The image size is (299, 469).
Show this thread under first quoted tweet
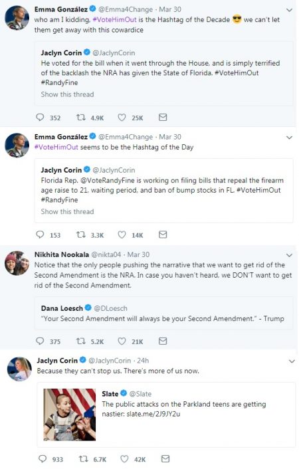pyautogui.click(x=67, y=94)
